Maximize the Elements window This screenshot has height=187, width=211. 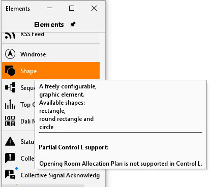click(72, 8)
